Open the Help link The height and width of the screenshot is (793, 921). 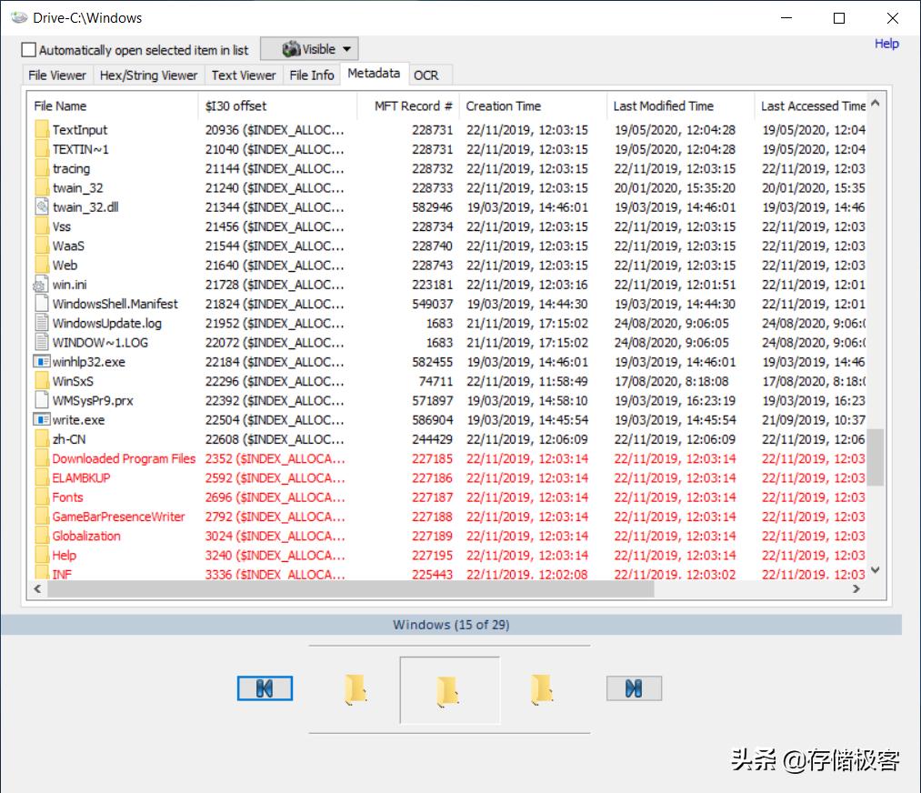click(x=886, y=44)
